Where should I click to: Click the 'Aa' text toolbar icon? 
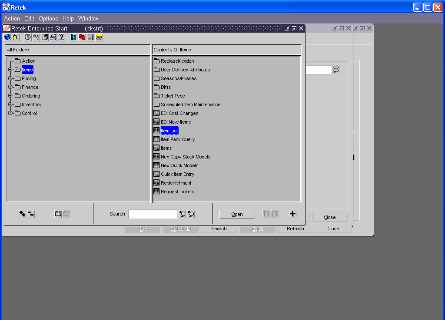tap(37, 37)
